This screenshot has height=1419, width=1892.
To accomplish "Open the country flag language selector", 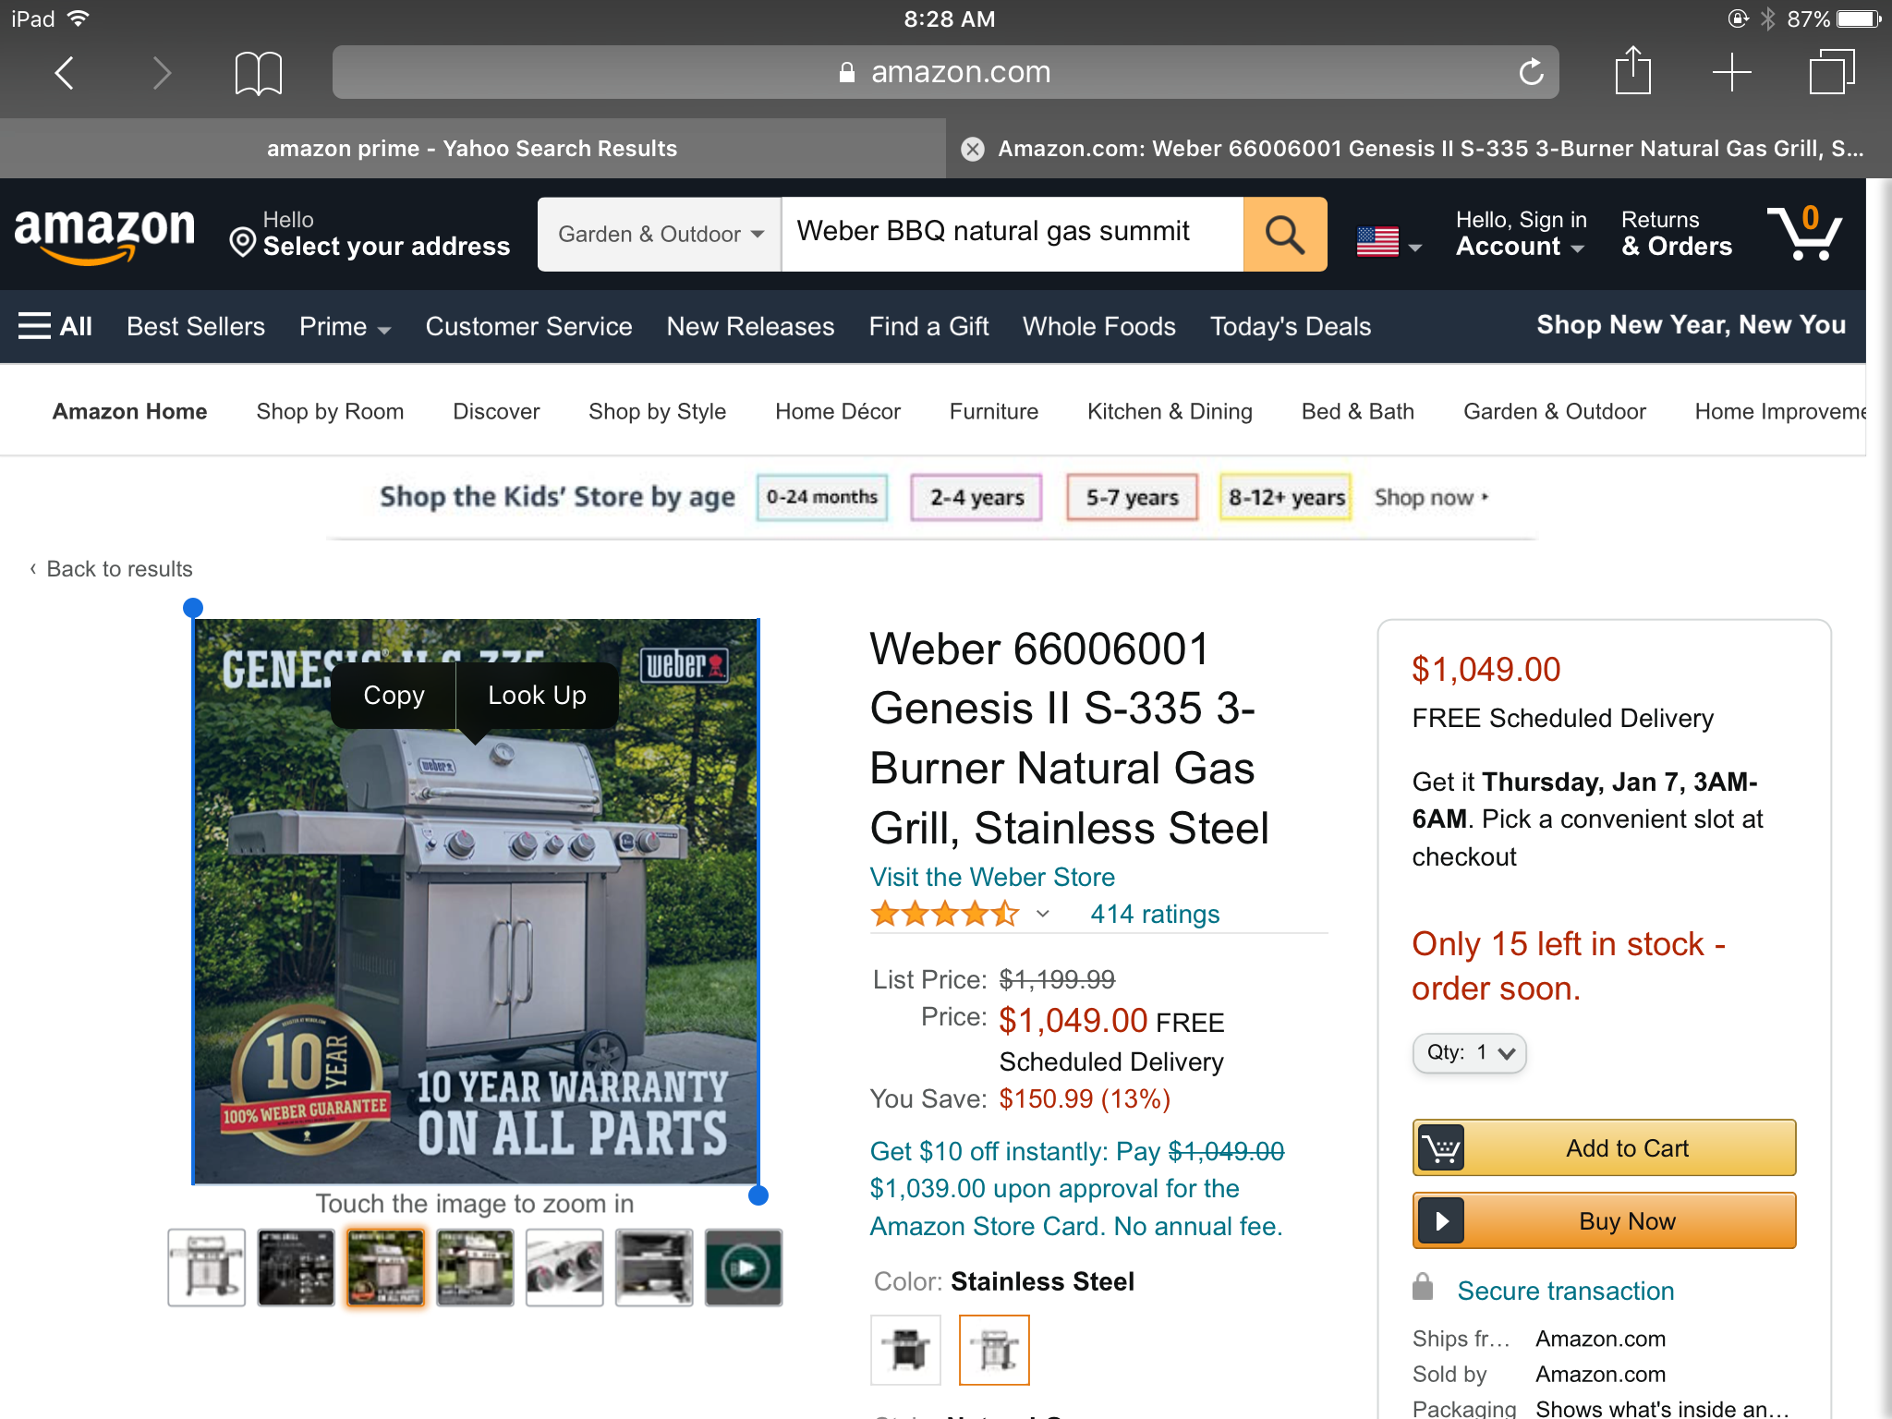I will [1389, 242].
